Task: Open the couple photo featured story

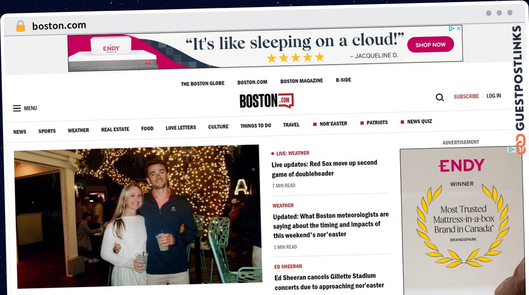Action: (x=138, y=217)
